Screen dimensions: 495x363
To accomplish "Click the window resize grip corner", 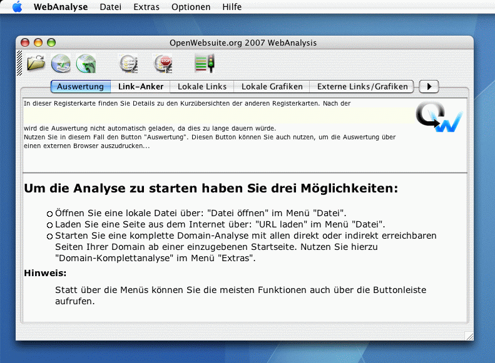I will [469, 336].
